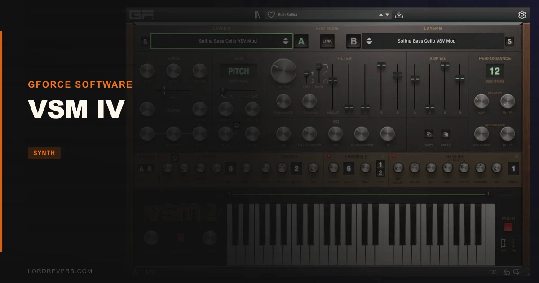Screen dimensions: 539x283
Task: Select Layer A edit button
Action: pyautogui.click(x=301, y=41)
